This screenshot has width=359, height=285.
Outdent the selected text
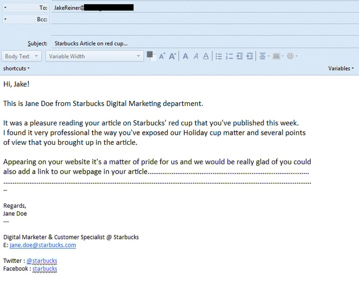(x=239, y=56)
